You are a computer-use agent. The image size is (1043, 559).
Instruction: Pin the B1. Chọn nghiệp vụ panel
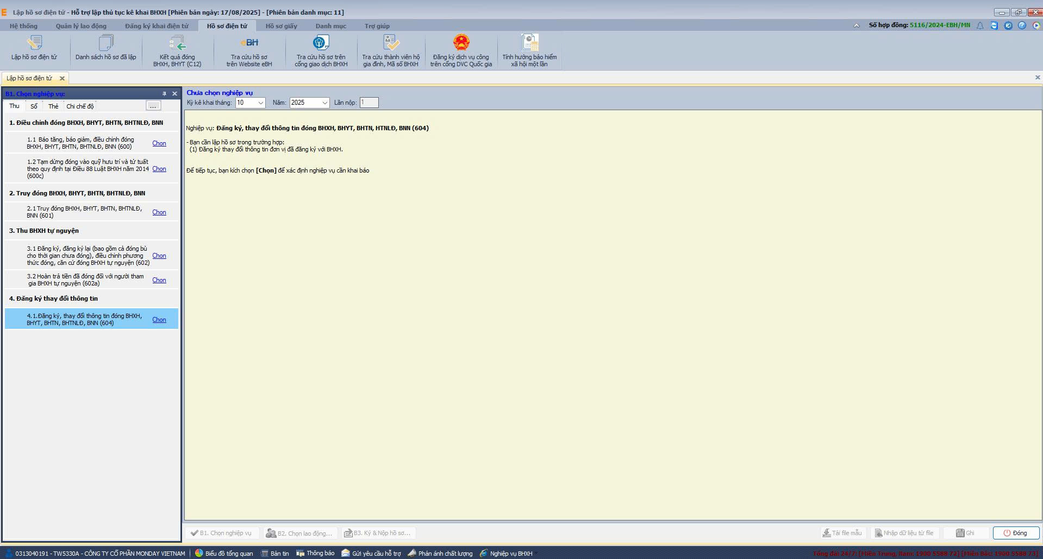164,94
